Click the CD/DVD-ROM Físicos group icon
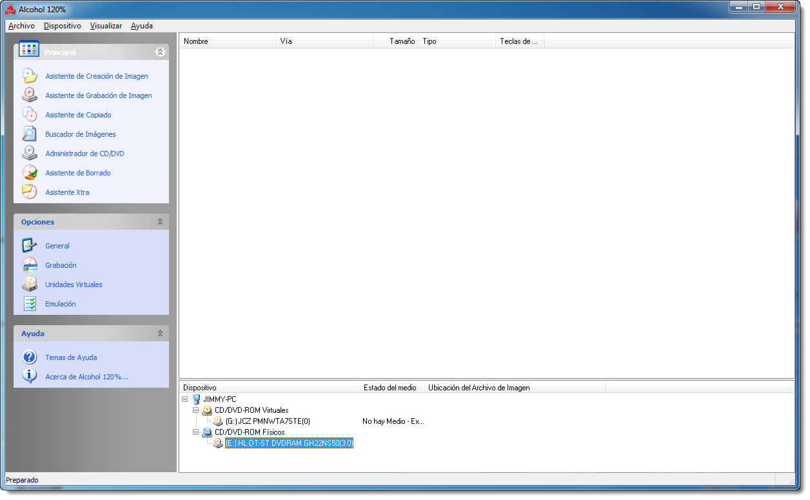This screenshot has width=810, height=500. pos(207,432)
